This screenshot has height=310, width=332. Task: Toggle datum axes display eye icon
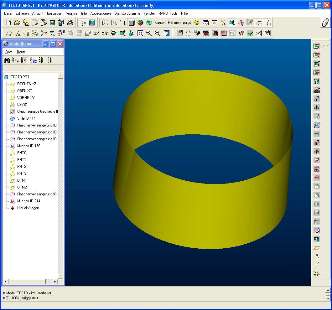point(18,33)
